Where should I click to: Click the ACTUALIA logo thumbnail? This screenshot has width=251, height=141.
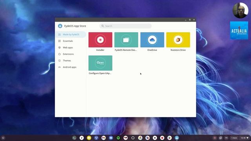(x=239, y=31)
